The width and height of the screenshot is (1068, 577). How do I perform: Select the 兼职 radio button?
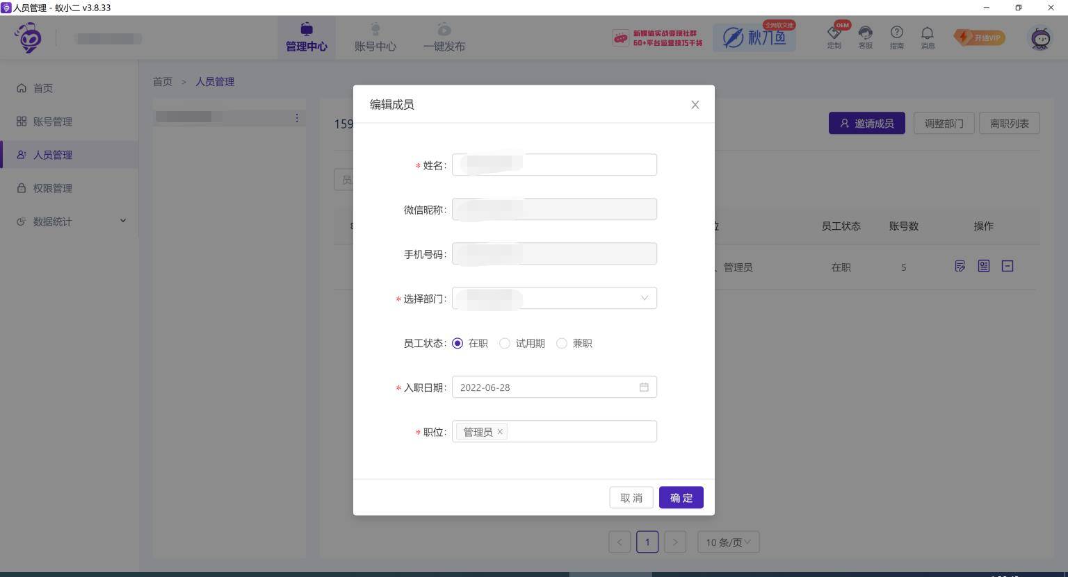[562, 343]
